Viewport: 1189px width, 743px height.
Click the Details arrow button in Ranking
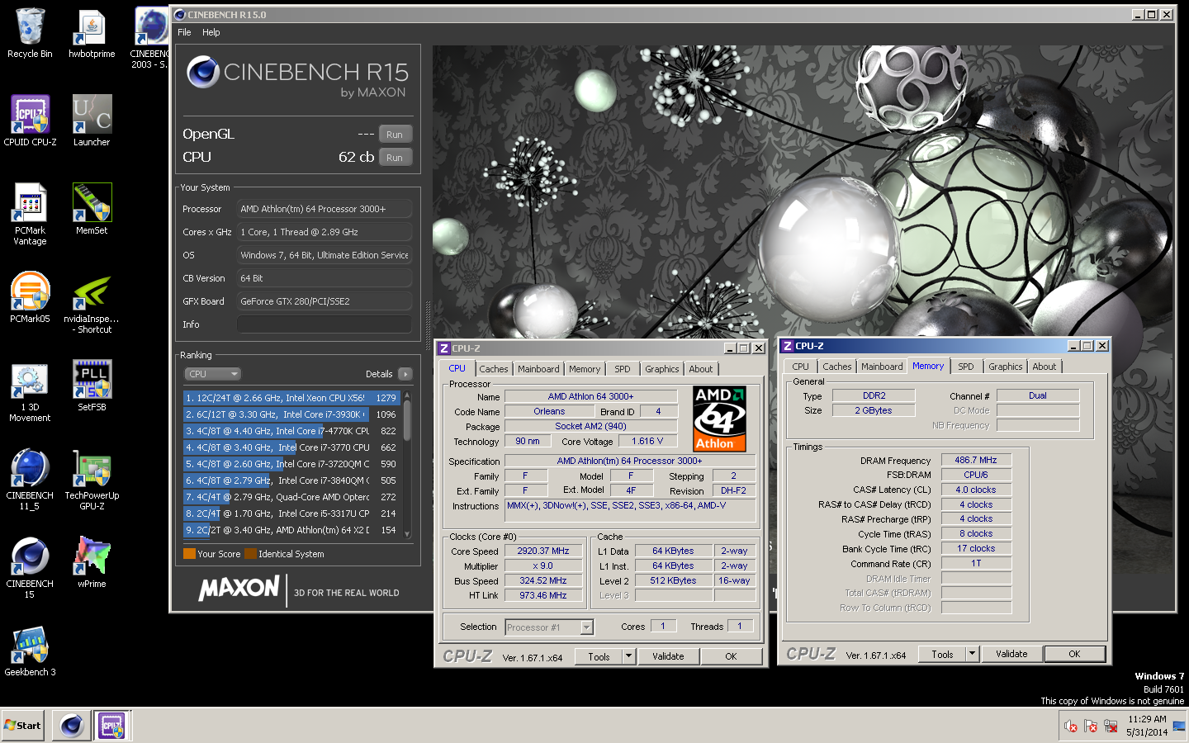[x=405, y=374]
